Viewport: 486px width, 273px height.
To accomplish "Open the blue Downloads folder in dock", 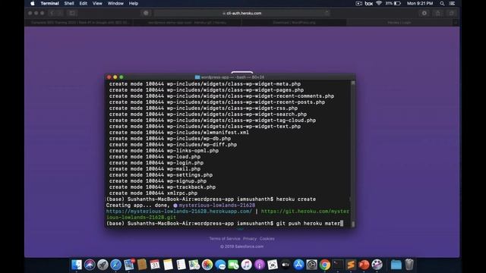I will [396, 265].
